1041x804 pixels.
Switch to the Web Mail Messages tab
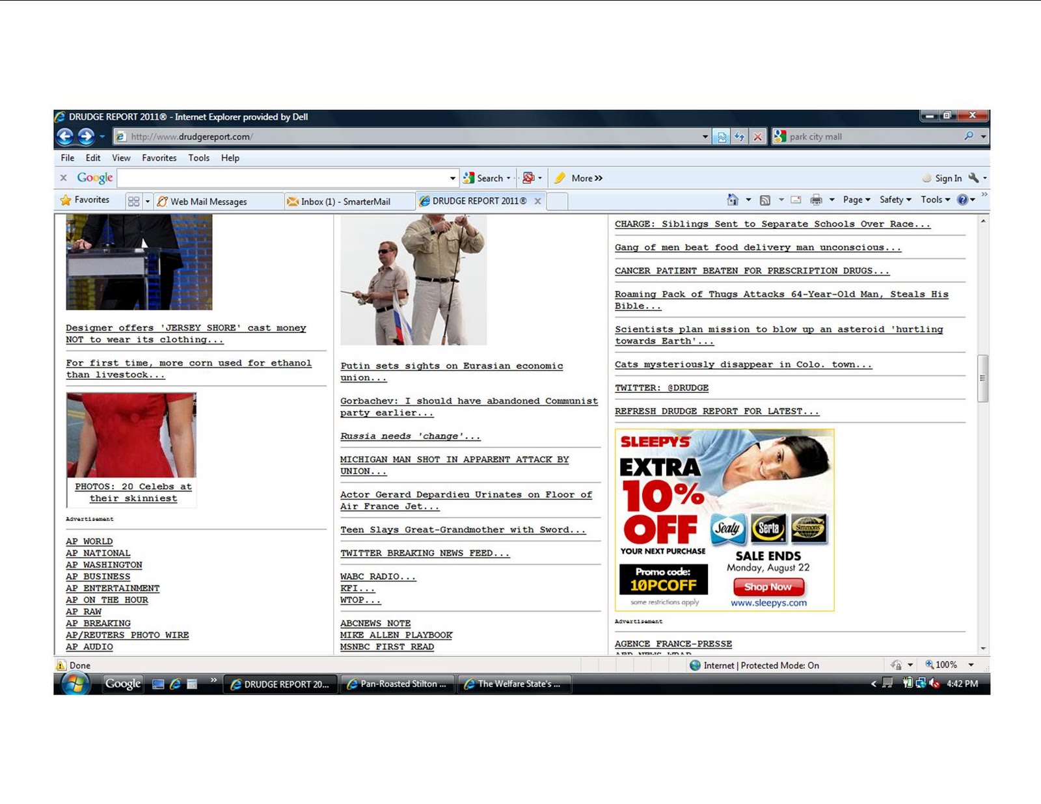tap(219, 202)
